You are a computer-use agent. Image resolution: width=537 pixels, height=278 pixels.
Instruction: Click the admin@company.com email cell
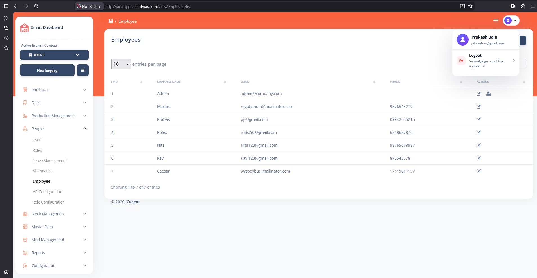[x=261, y=94]
